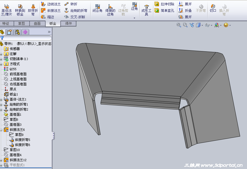Open the Apply Scene dropdown arrow
Viewport: 247px width, 169px height.
[230, 25]
